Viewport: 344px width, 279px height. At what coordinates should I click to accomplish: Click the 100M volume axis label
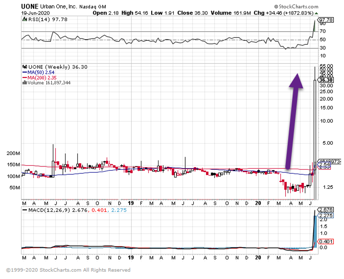pos(13,176)
